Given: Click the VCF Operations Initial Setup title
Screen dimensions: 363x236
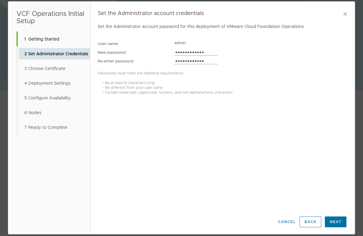Looking at the screenshot, I should 50,17.
